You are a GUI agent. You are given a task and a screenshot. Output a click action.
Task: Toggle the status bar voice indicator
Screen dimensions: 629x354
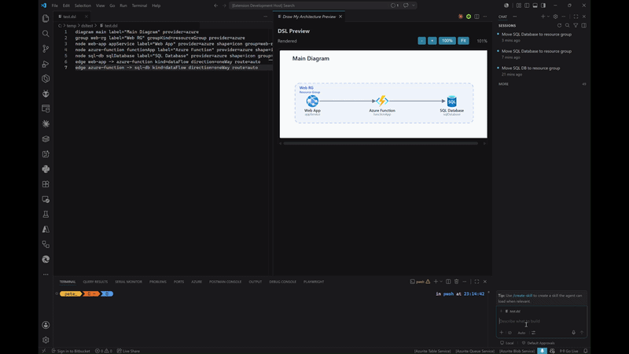[x=542, y=351]
